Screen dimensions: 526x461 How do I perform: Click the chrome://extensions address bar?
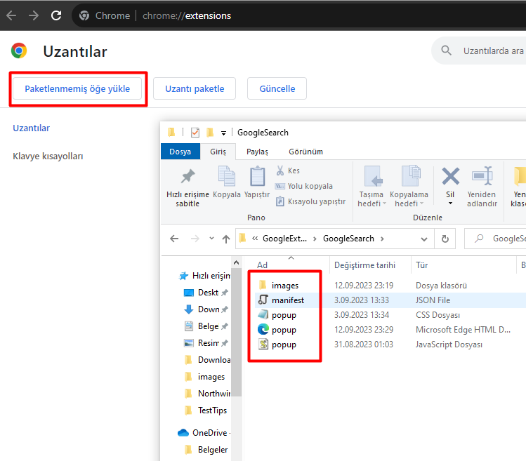pos(298,15)
